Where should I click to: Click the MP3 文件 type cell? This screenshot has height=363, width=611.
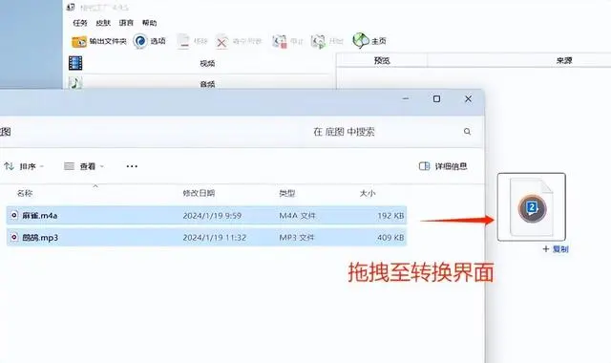(x=297, y=238)
